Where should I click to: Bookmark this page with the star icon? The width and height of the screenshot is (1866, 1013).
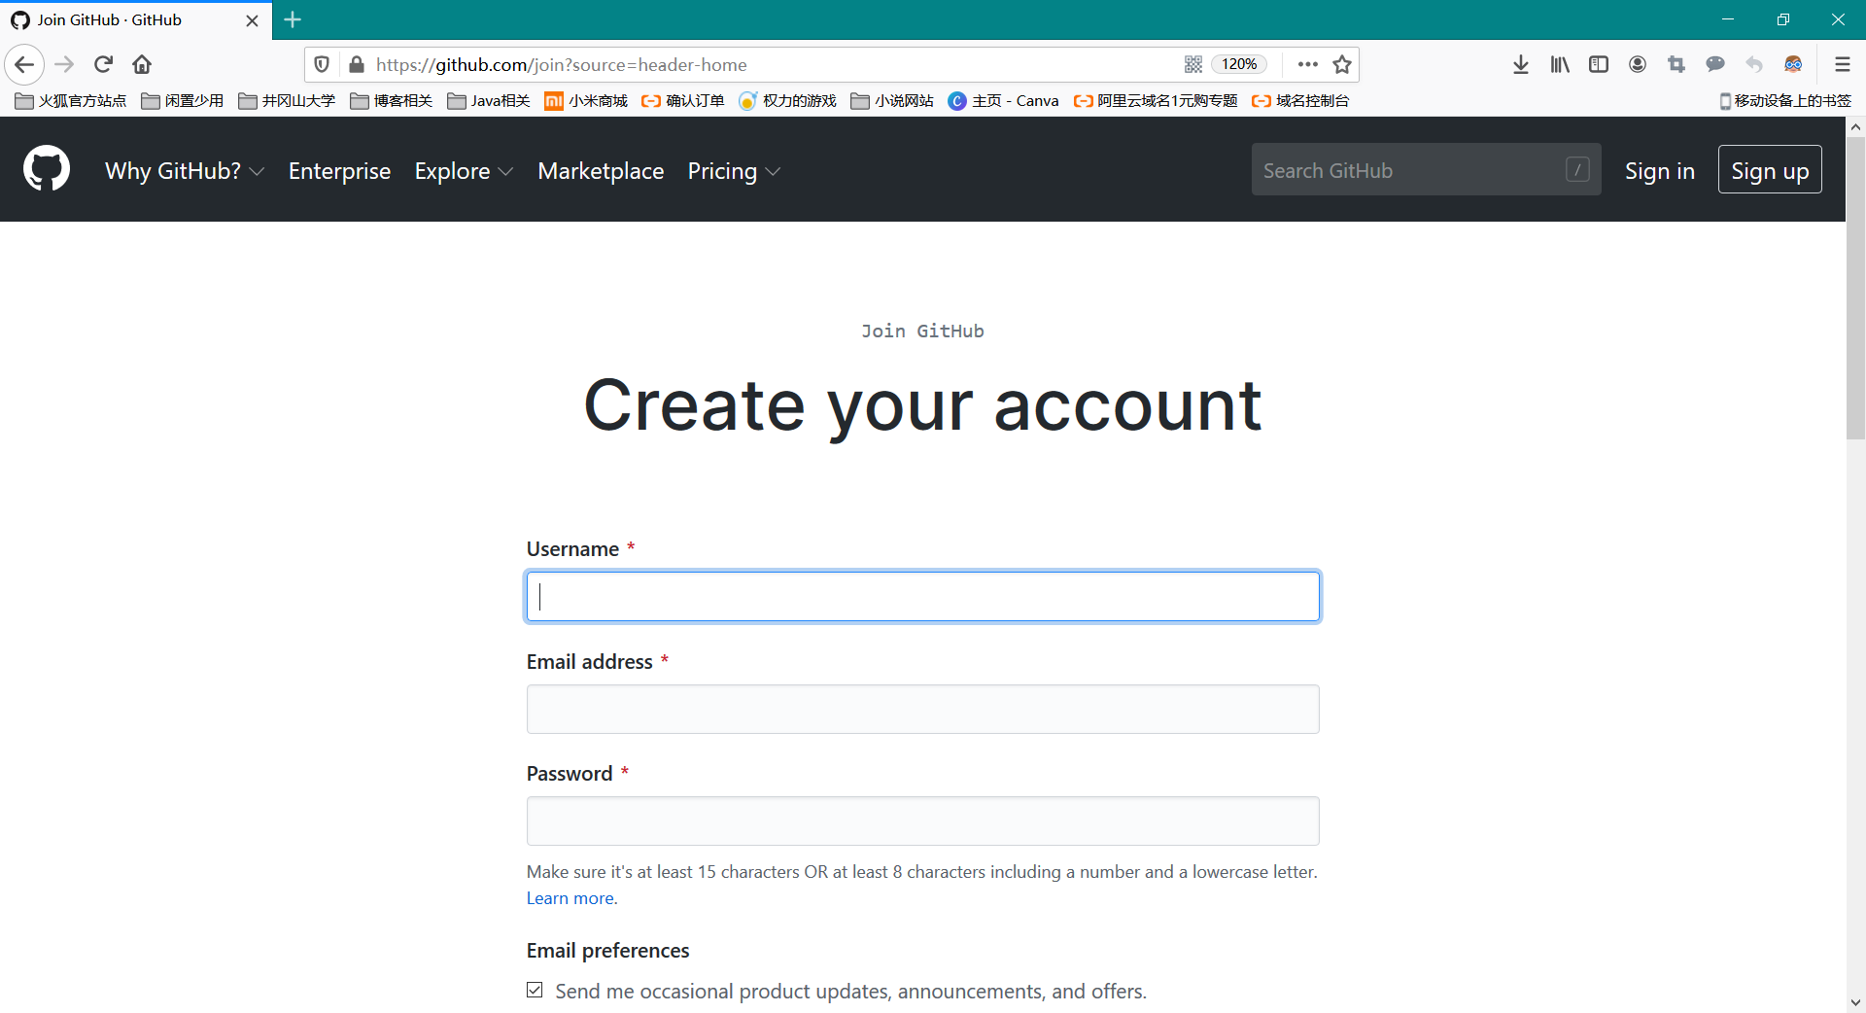coord(1342,64)
